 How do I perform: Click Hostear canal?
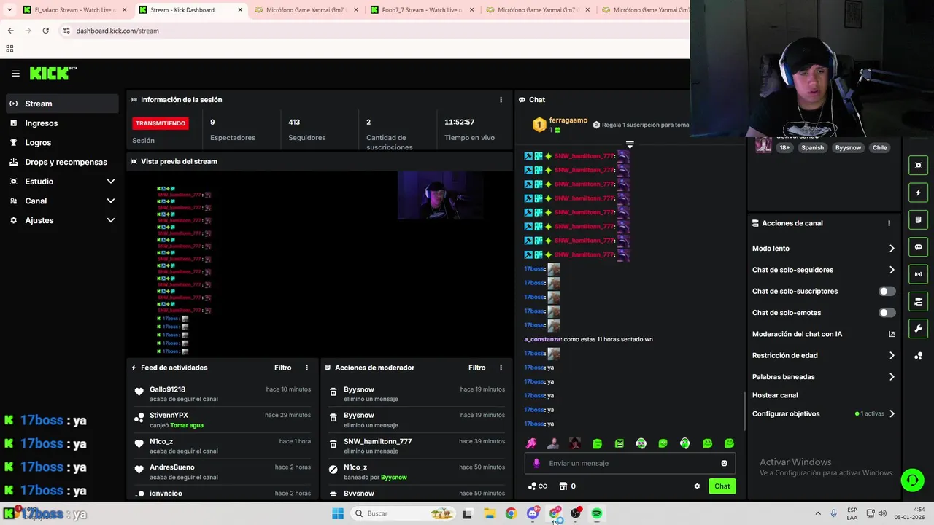775,395
